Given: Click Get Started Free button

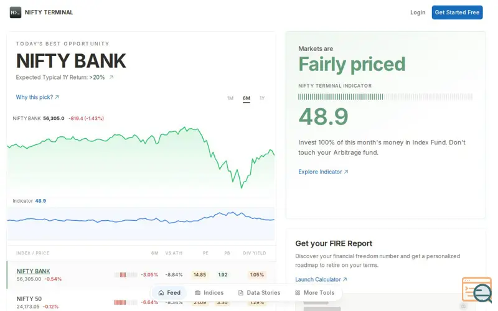Looking at the screenshot, I should click(x=457, y=12).
